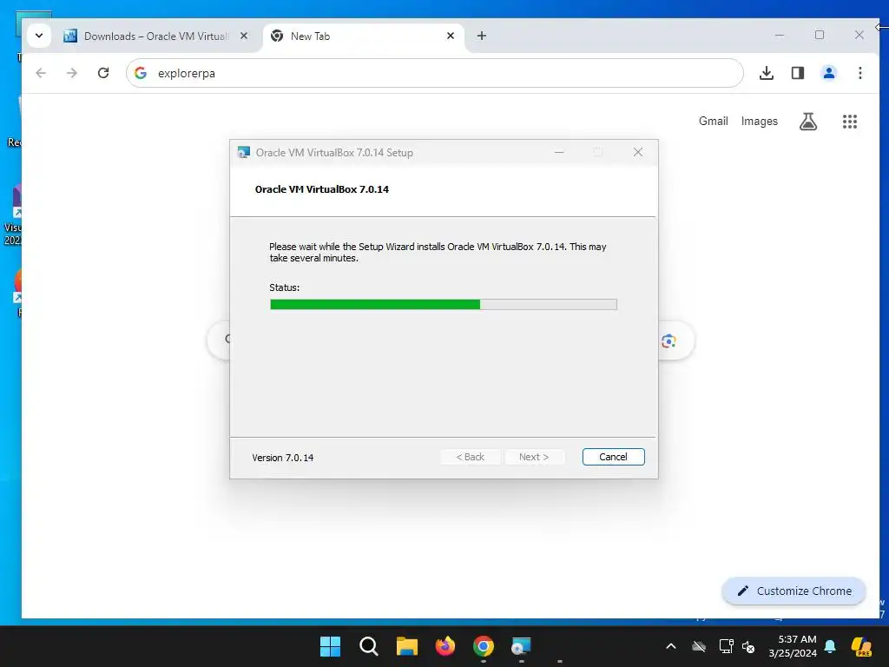Click the address bar containing explorerpa
889x667 pixels.
(x=434, y=73)
